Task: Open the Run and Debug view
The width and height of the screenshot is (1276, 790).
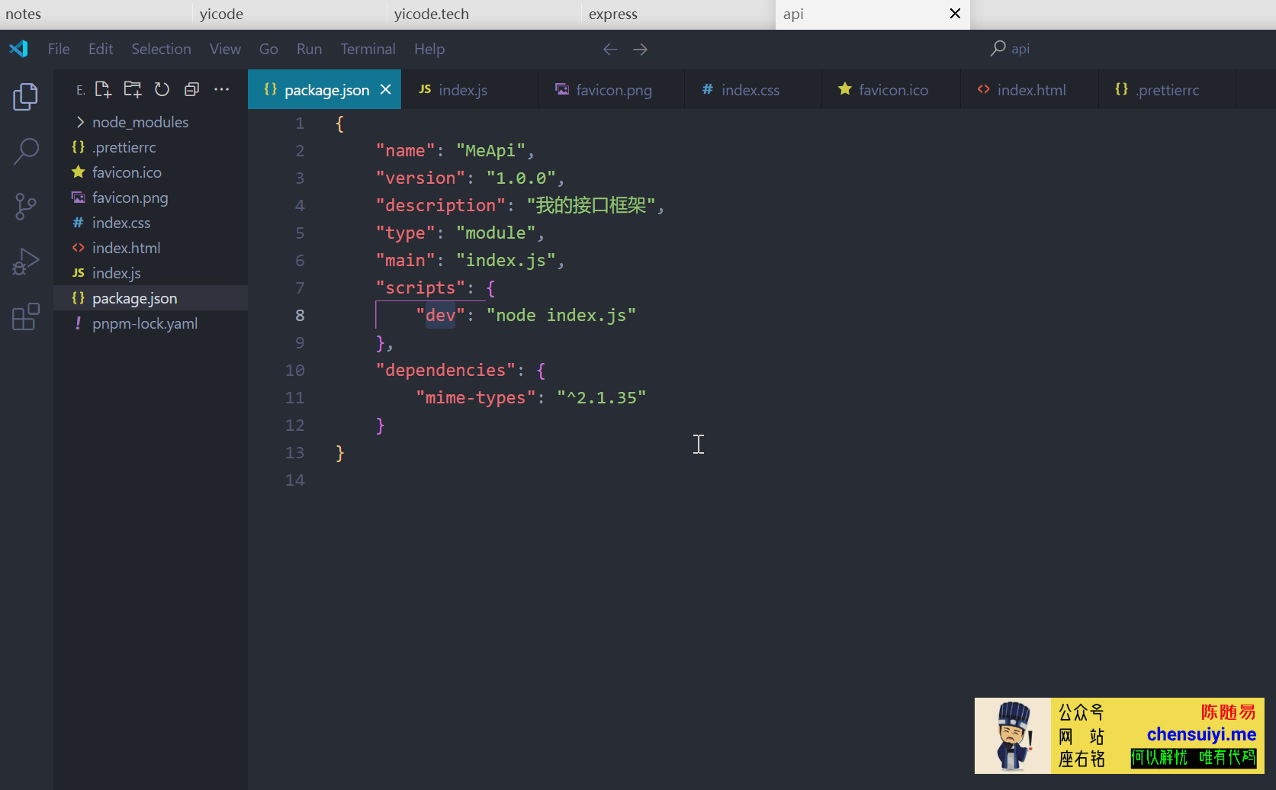Action: click(x=26, y=262)
